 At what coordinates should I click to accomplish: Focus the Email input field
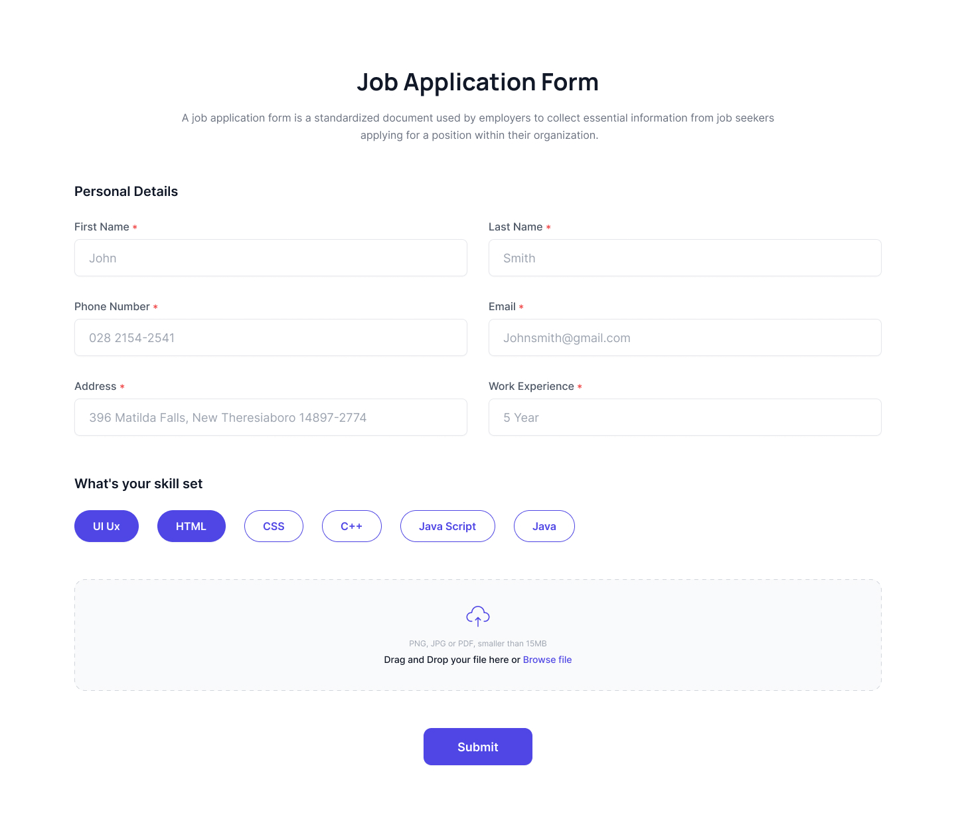(684, 337)
